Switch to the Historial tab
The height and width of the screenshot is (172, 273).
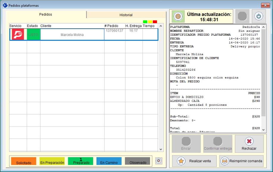pos(126,15)
